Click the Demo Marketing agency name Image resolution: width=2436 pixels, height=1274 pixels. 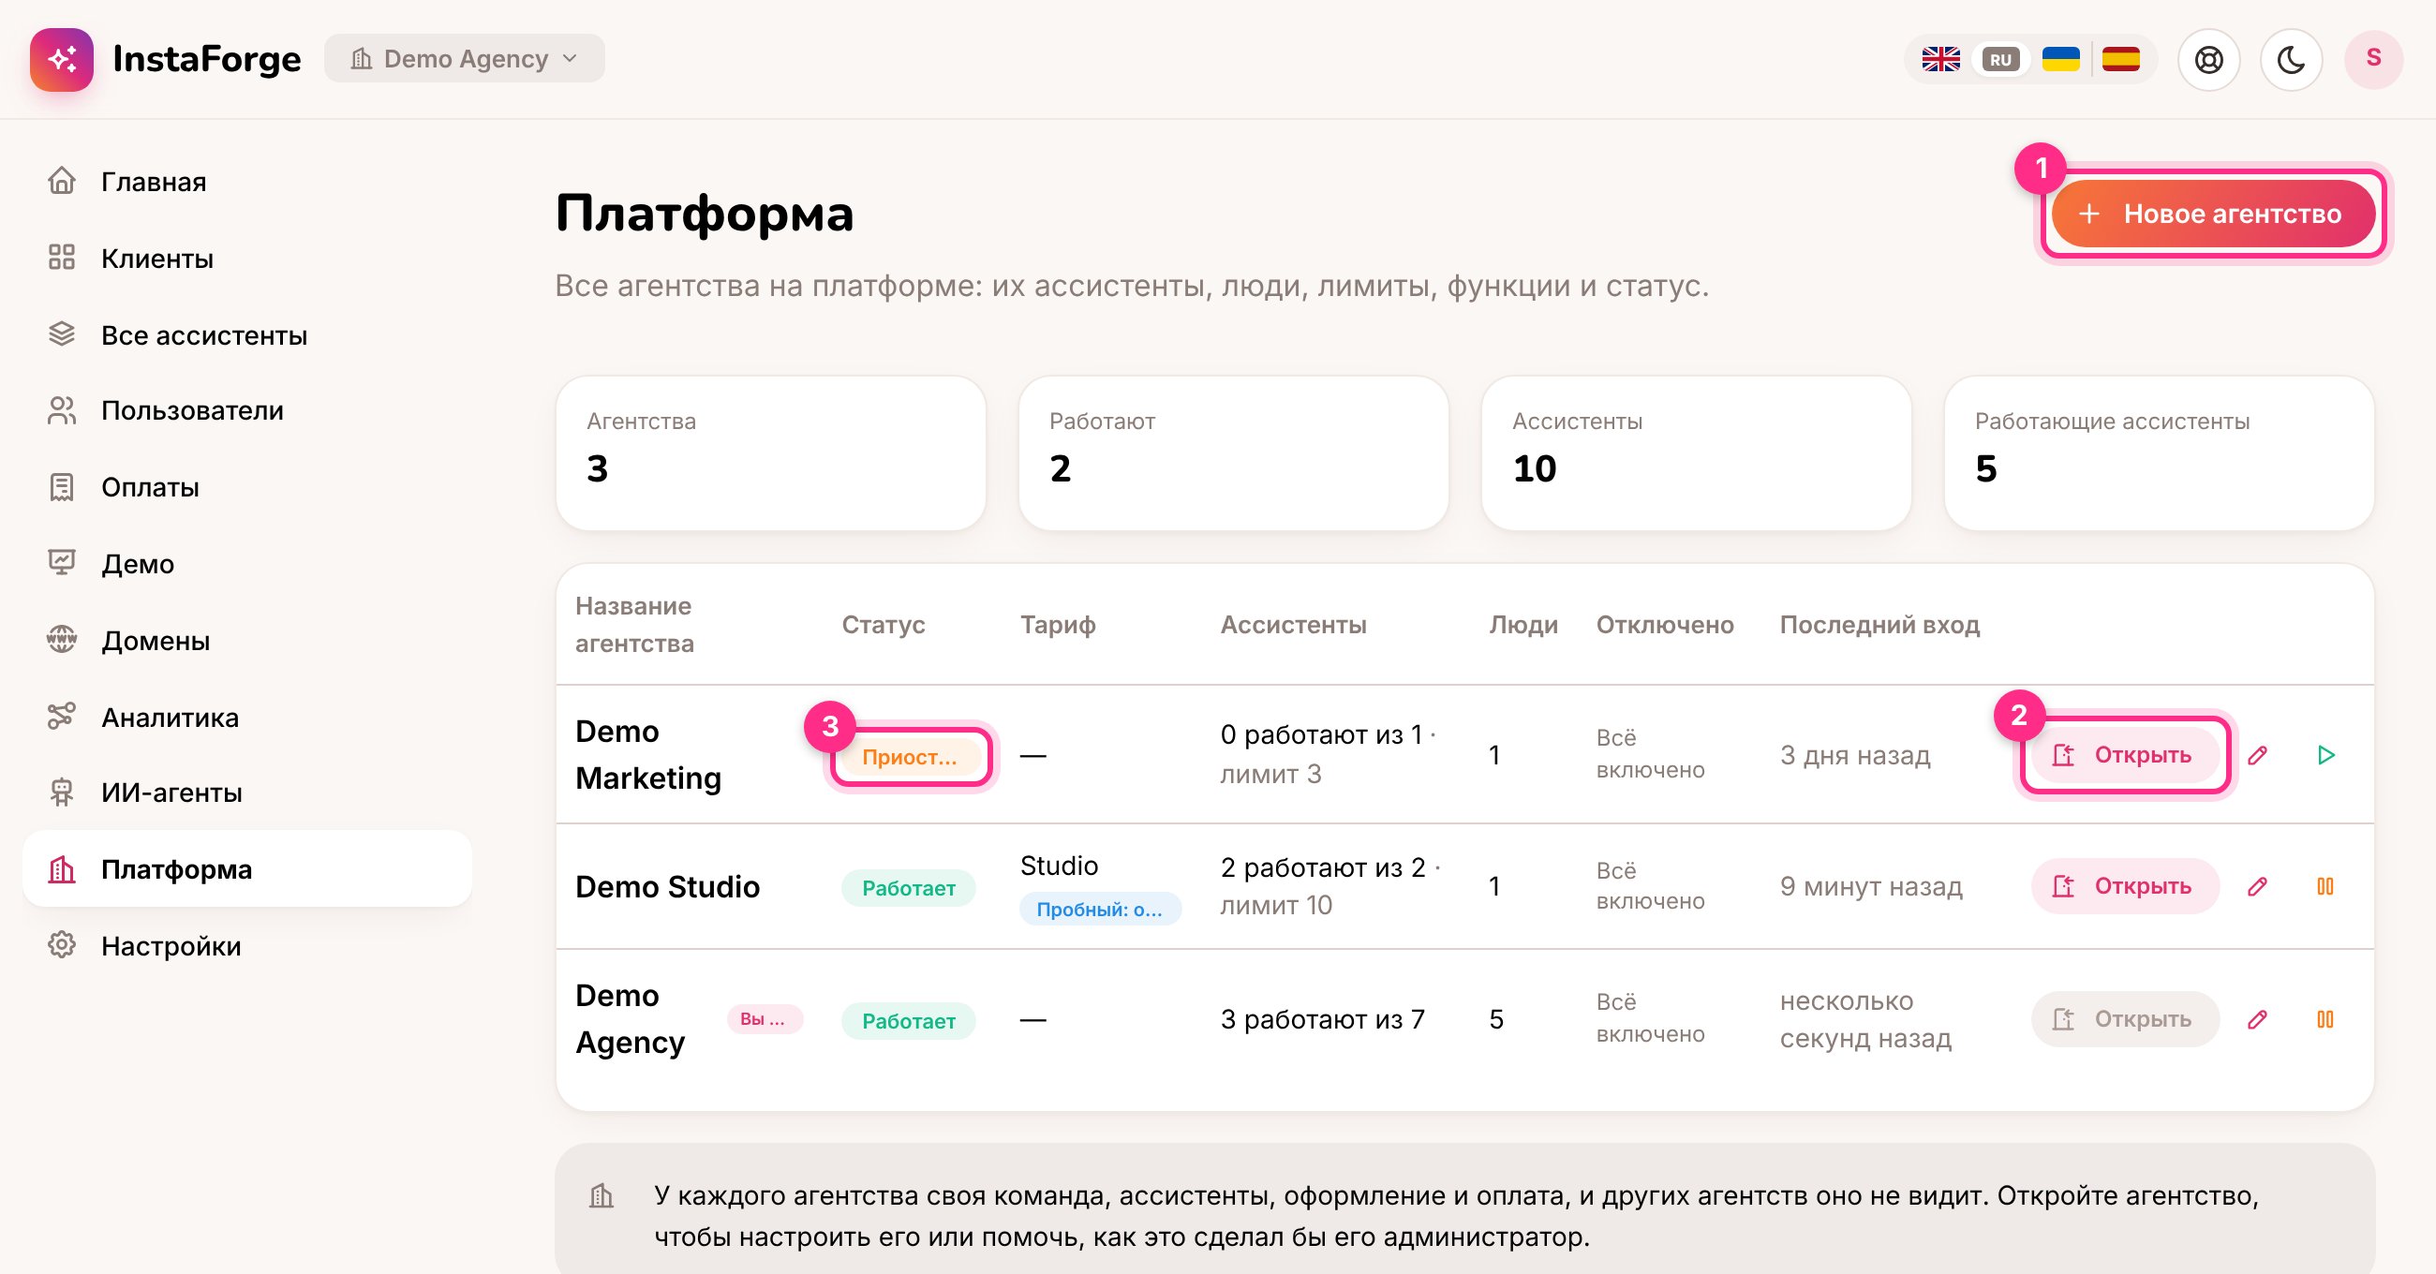[648, 755]
